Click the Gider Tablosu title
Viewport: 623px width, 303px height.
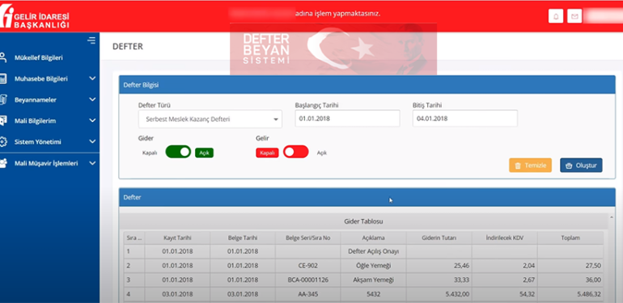tap(363, 221)
